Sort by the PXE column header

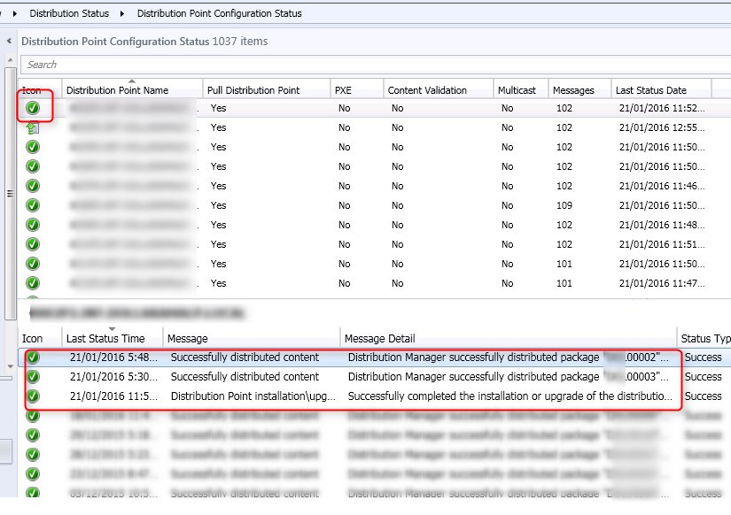[357, 90]
